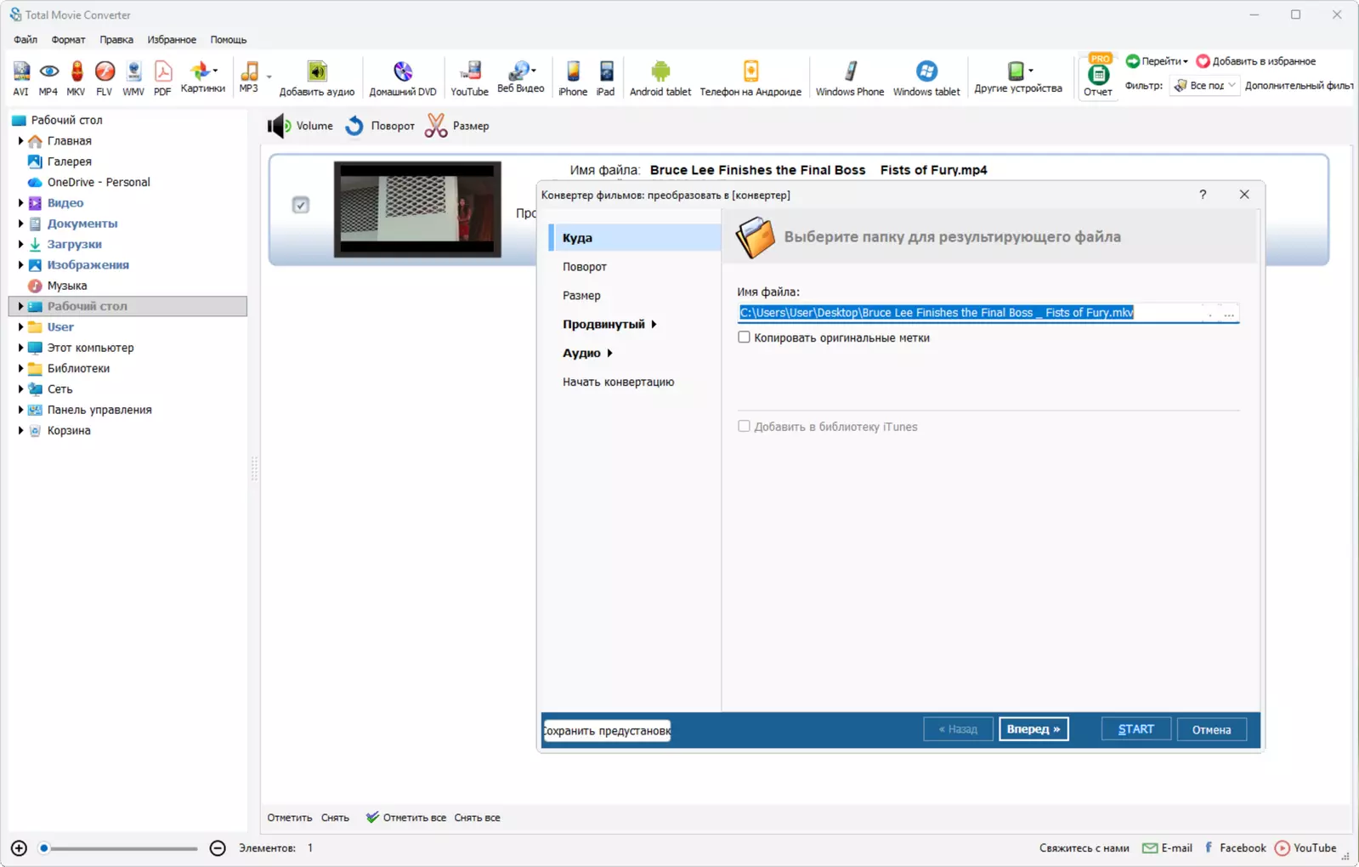Click the START button

click(x=1135, y=729)
